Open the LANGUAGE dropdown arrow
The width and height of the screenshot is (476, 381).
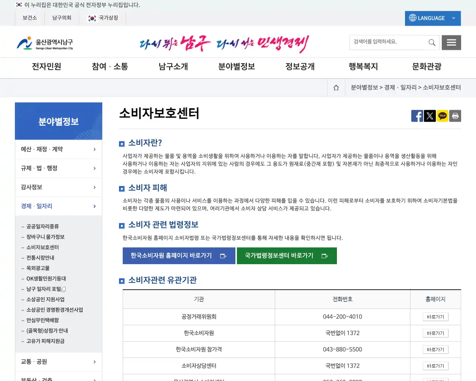[454, 18]
